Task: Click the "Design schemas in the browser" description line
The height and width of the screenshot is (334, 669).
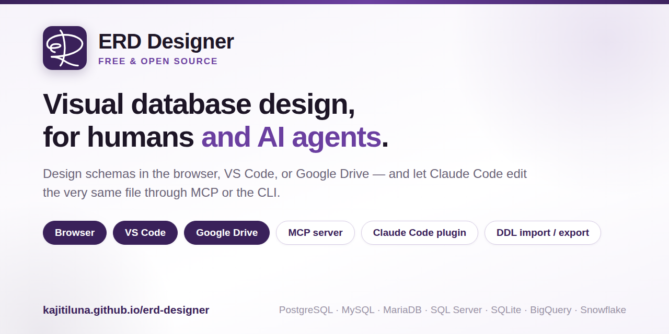Action: coord(285,174)
